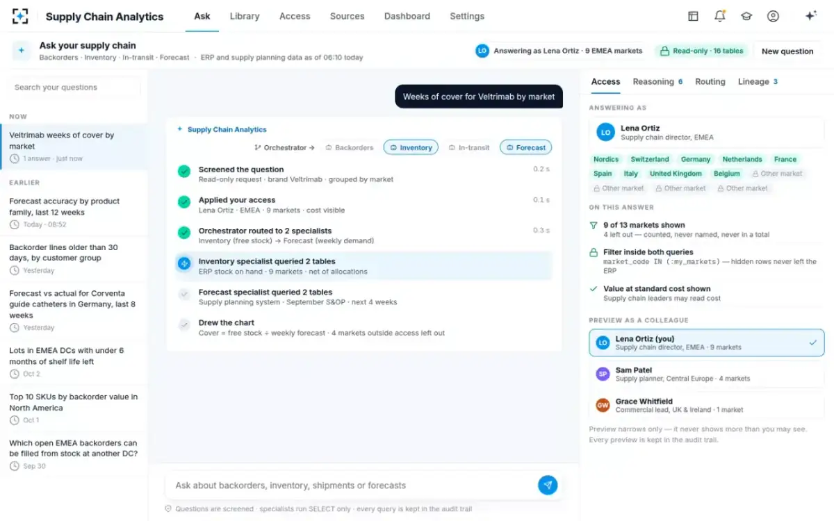Toggle the Backorders specialist chip

pos(350,147)
